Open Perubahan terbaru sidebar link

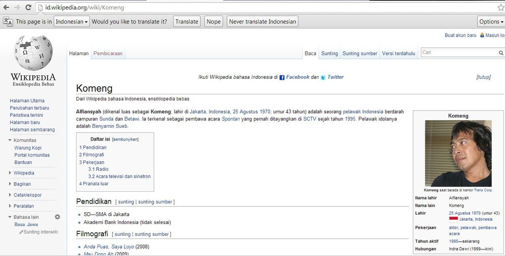(x=30, y=108)
